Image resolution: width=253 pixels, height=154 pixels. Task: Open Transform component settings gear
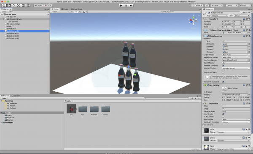coord(249,19)
